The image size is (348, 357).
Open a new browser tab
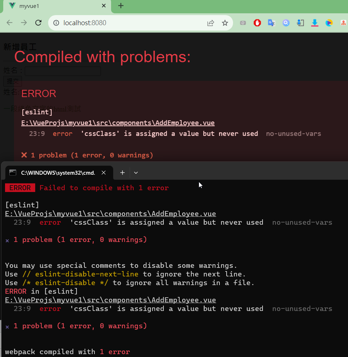pos(121,6)
